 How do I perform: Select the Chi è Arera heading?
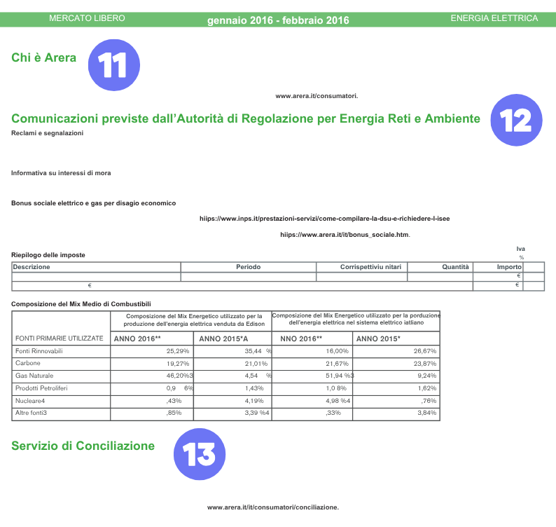[43, 57]
